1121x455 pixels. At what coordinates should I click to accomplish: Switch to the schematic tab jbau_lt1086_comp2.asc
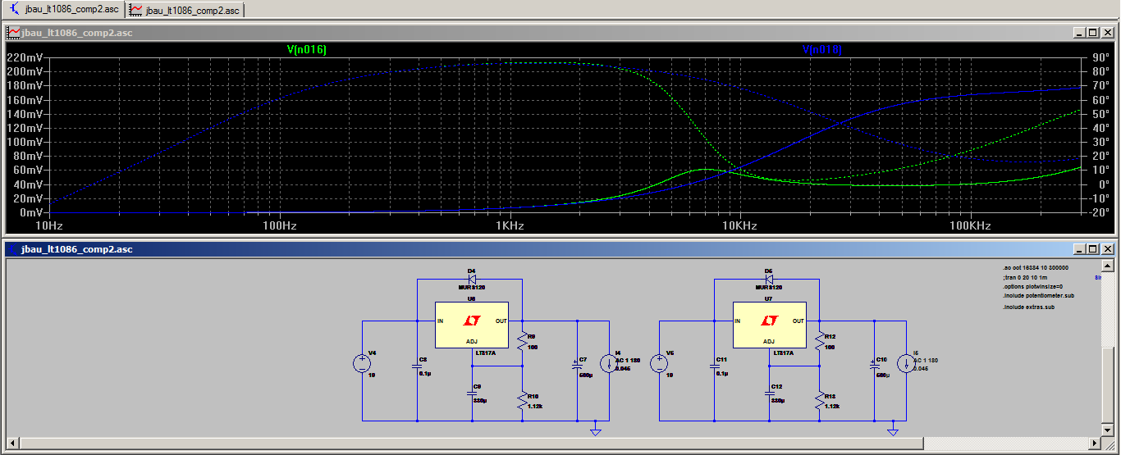click(x=65, y=10)
